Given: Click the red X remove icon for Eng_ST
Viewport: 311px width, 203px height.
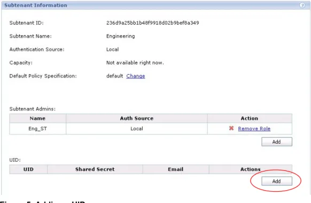Looking at the screenshot, I should 231,128.
